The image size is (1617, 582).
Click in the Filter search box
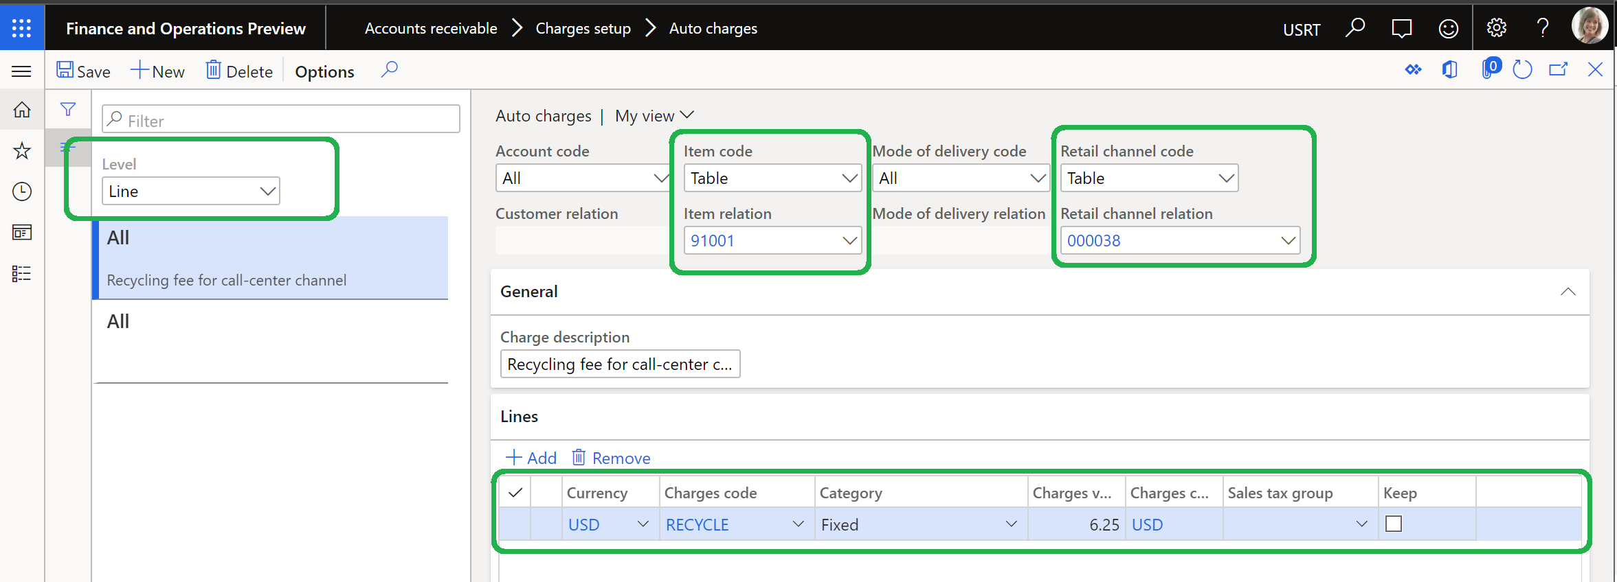[281, 120]
